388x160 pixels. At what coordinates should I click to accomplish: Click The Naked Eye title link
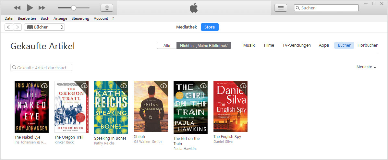point(27,137)
